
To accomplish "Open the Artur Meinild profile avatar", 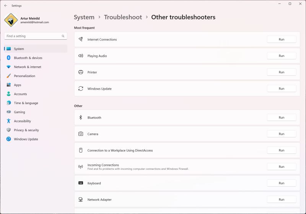I will [x=11, y=20].
